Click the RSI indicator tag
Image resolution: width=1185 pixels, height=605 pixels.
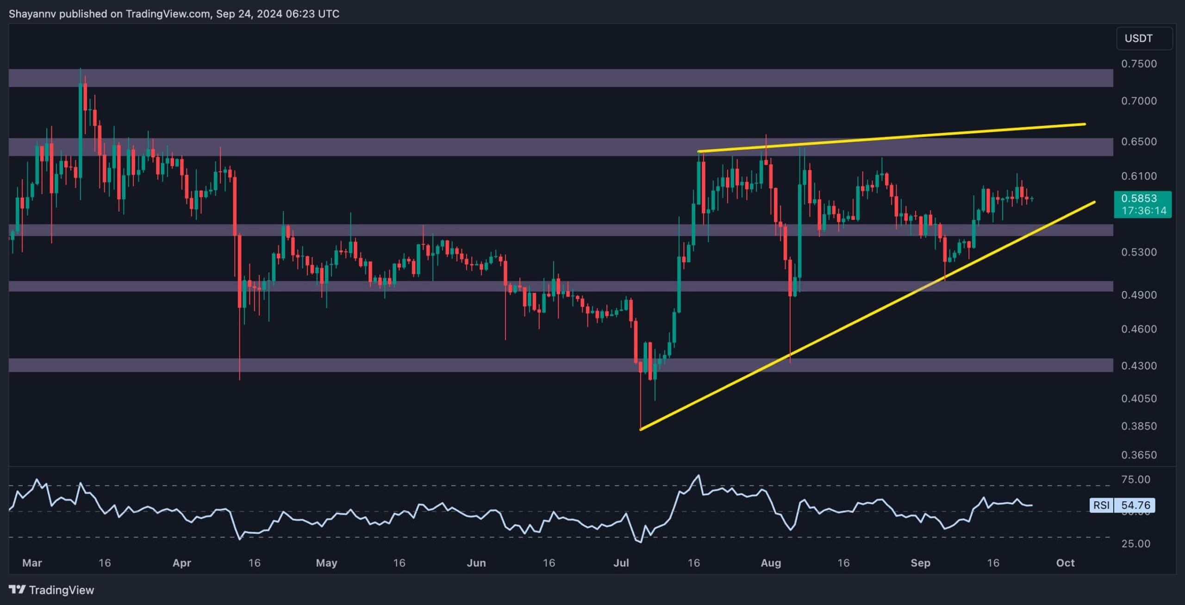[1101, 505]
